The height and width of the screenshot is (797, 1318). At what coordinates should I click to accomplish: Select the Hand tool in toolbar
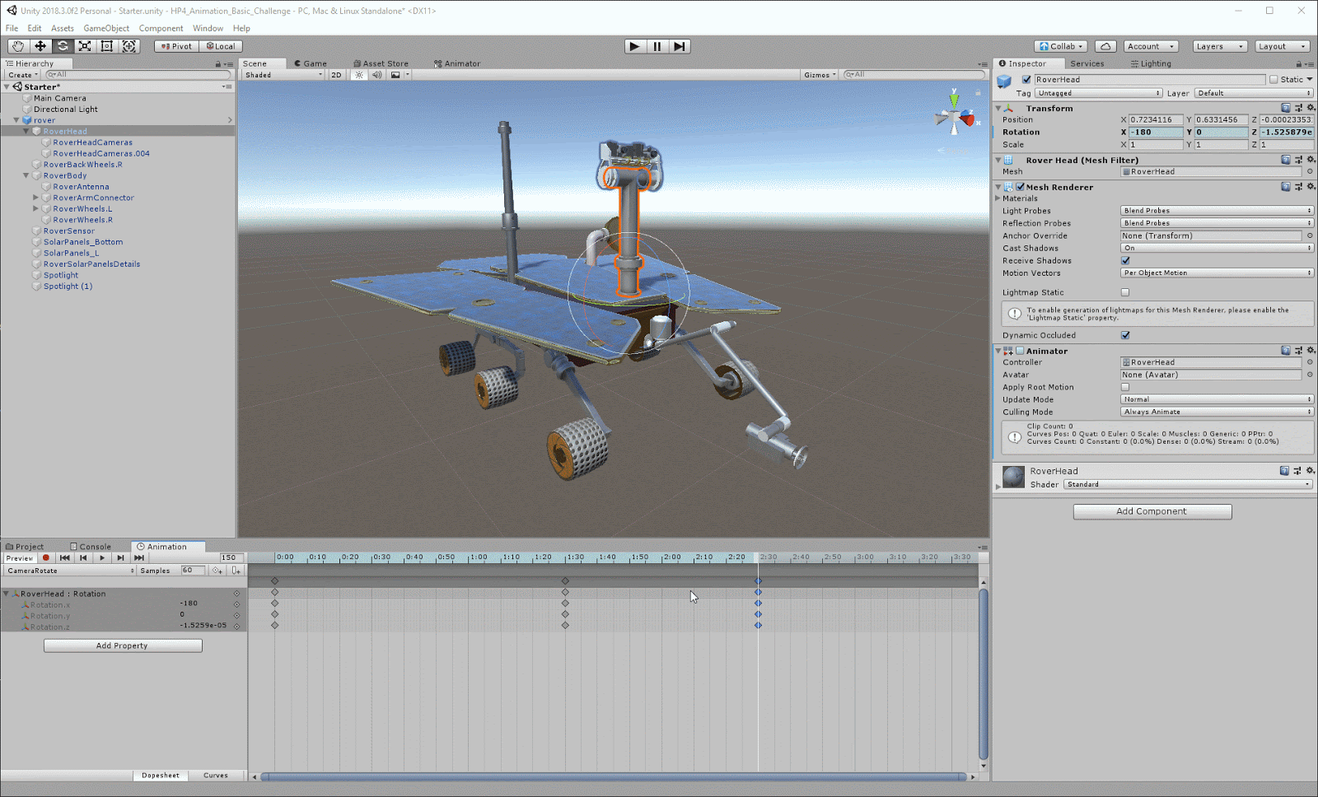pos(17,46)
